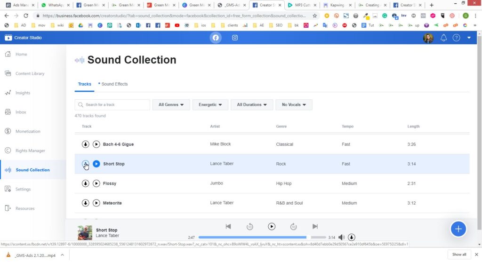Click artist name Mike Block
482x262 pixels.
(220, 144)
